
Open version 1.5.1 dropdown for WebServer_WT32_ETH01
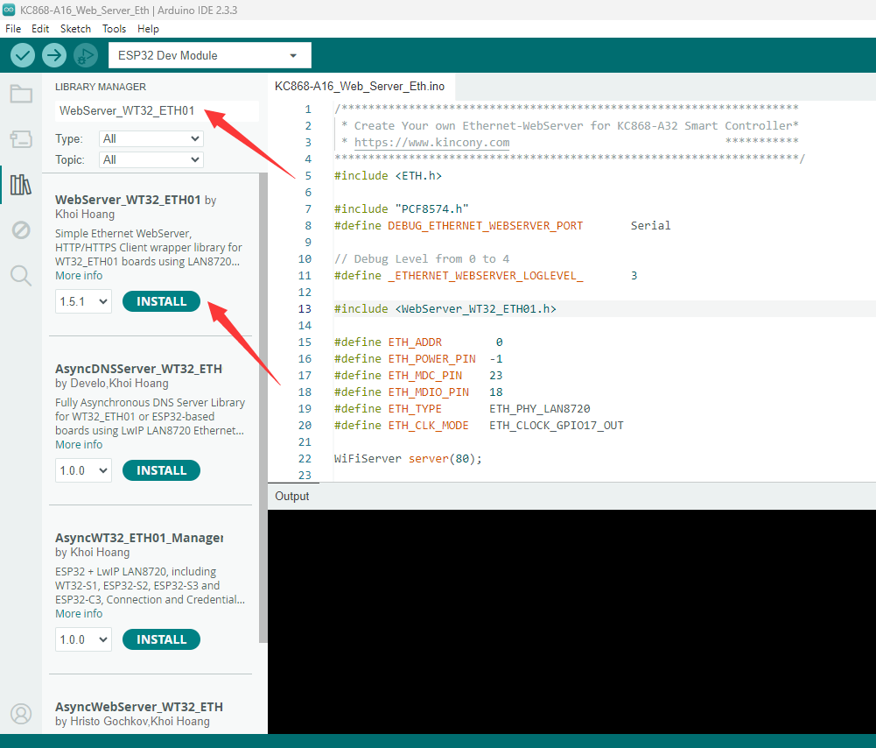(x=83, y=301)
